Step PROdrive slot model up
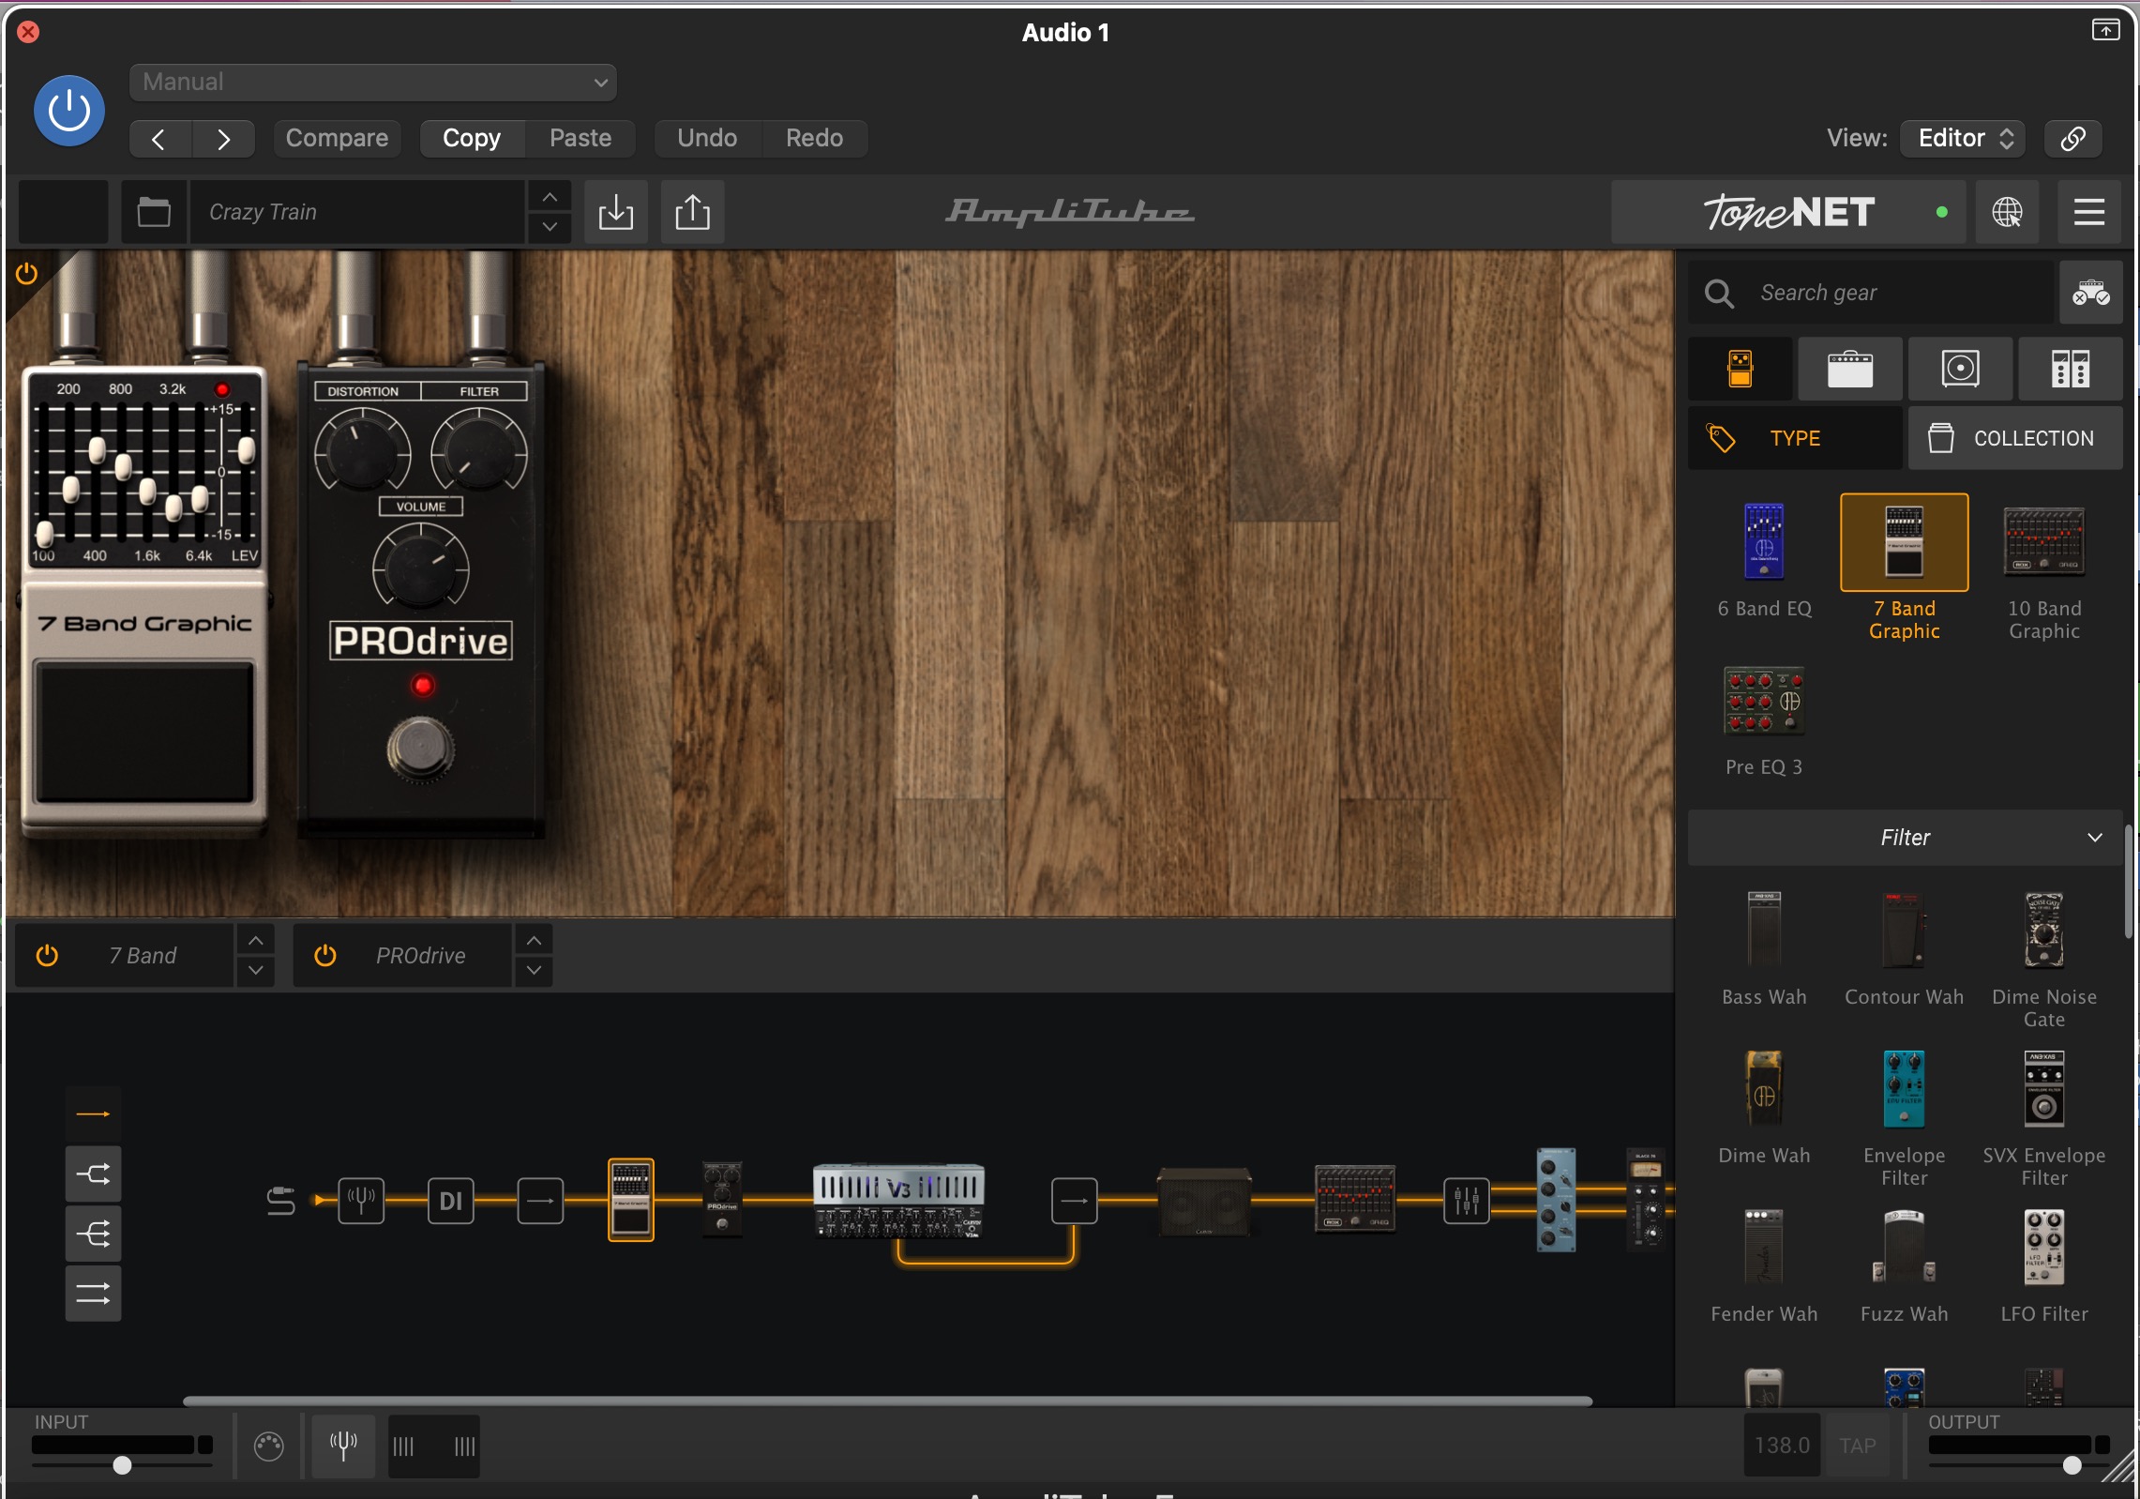Viewport: 2140px width, 1499px height. tap(534, 940)
